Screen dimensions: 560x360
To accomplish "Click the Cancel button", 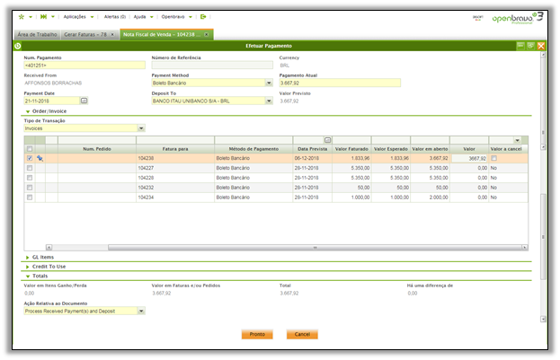I will click(x=302, y=334).
